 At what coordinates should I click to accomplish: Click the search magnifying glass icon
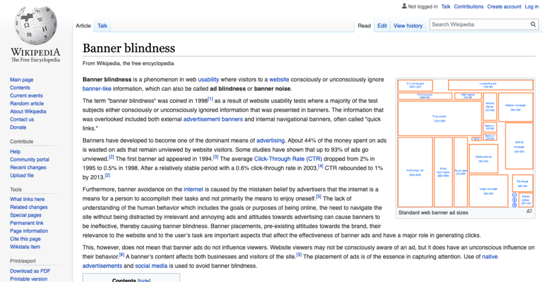[x=533, y=24]
